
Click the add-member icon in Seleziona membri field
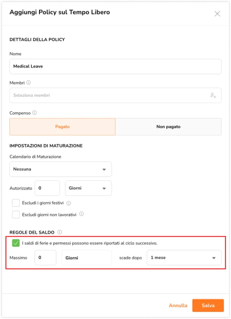click(213, 95)
